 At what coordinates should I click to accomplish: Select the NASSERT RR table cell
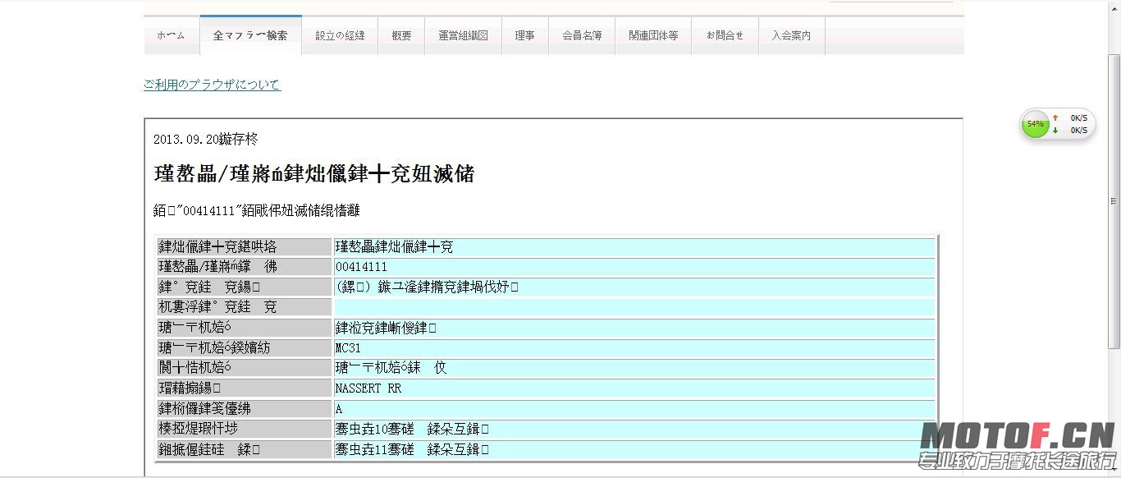pos(634,388)
